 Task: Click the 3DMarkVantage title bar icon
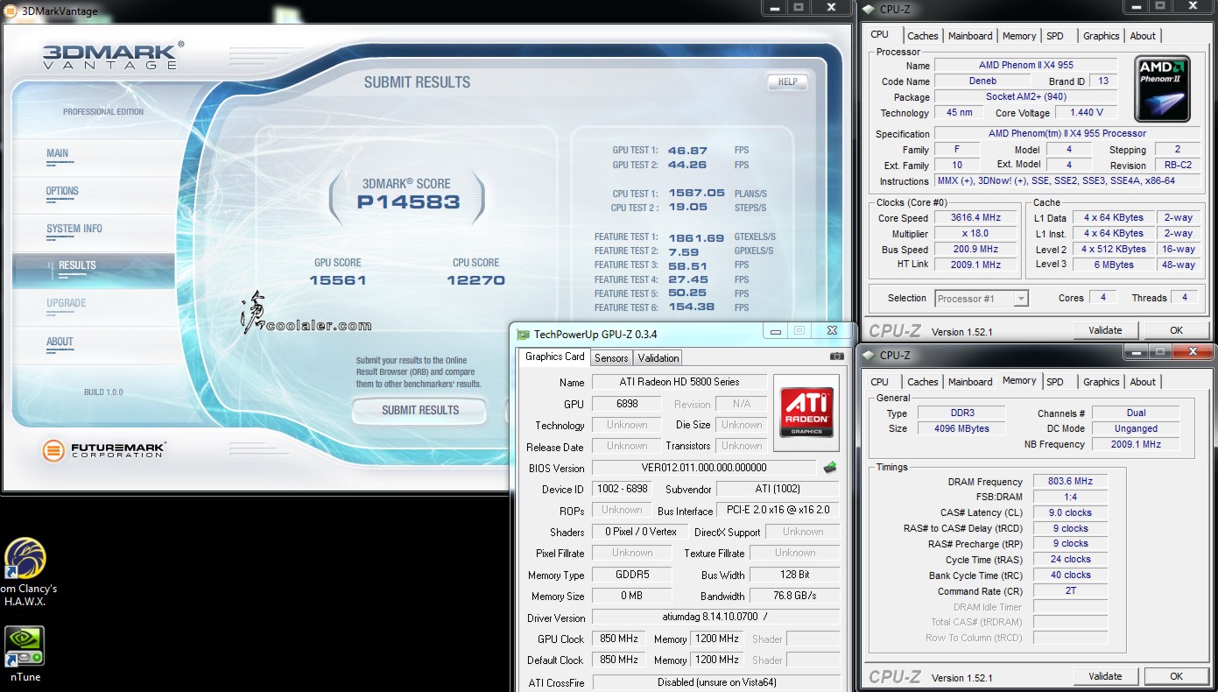10,11
